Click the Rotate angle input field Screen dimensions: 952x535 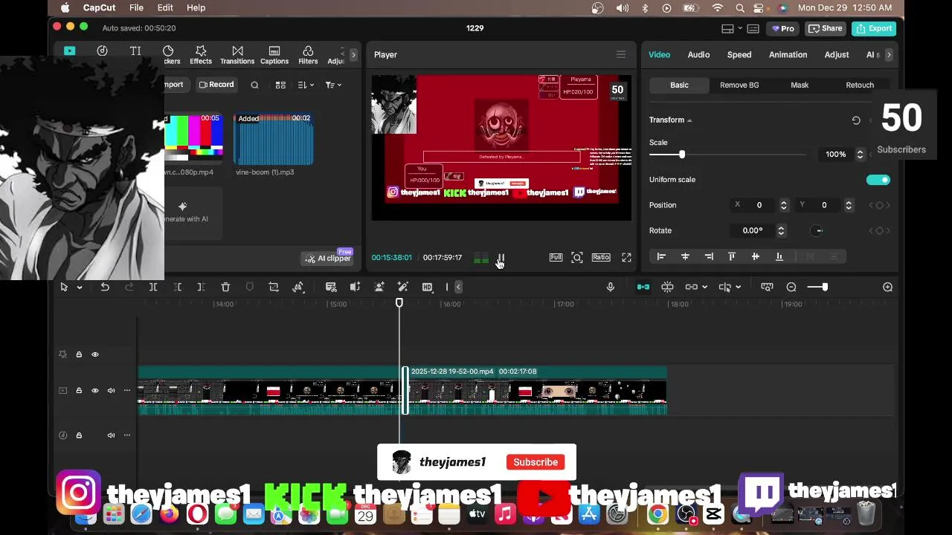click(753, 230)
